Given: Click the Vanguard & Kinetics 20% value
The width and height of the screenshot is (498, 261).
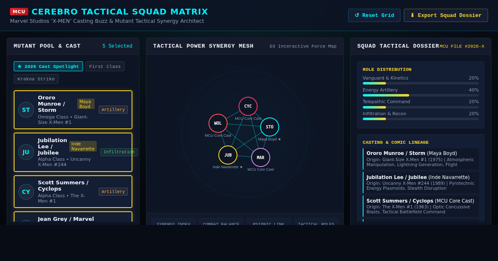Looking at the screenshot, I should (474, 78).
